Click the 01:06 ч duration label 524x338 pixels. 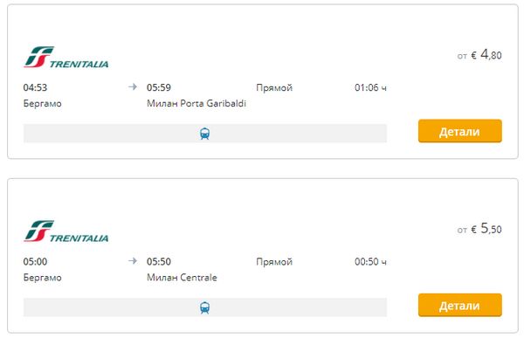370,87
